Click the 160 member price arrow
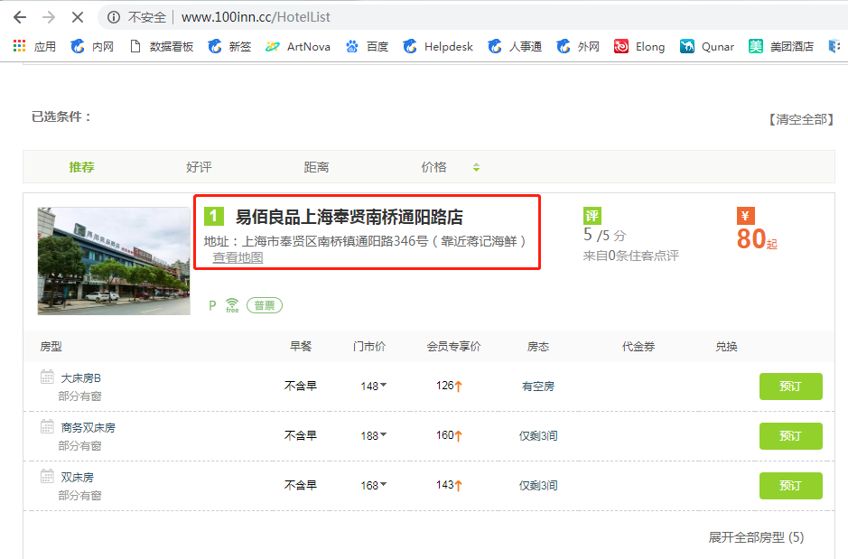The height and width of the screenshot is (559, 848). [459, 436]
